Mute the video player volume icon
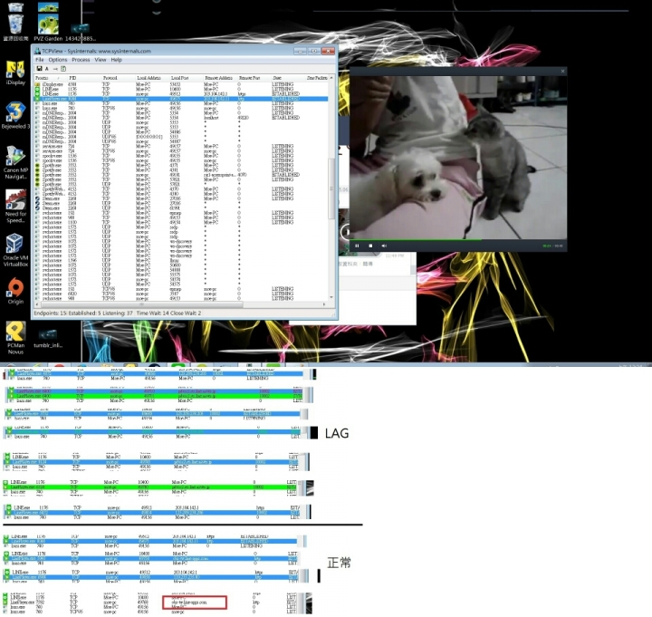This screenshot has height=617, width=652. point(384,246)
